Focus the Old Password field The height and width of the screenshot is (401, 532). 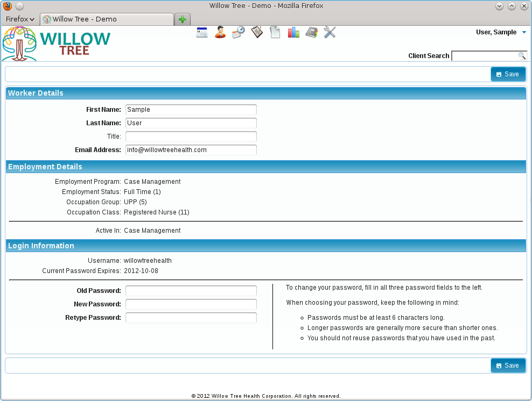tap(191, 291)
